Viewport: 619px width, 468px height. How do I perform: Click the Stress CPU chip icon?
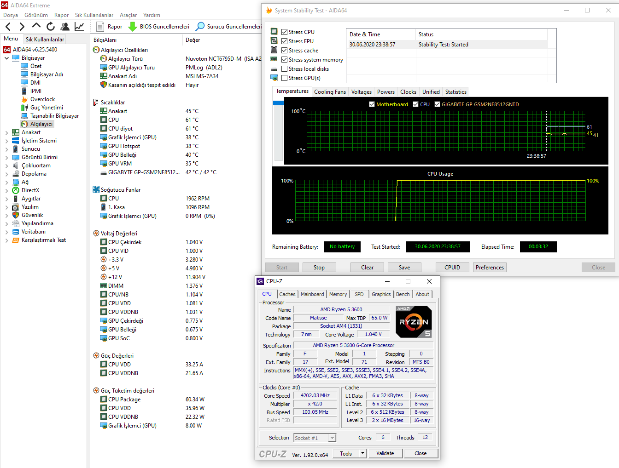pyautogui.click(x=274, y=31)
